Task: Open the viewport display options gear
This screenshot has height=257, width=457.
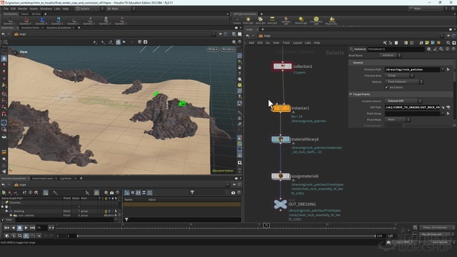Action: [x=233, y=42]
